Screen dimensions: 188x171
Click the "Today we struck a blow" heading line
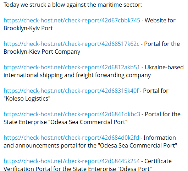73,5
